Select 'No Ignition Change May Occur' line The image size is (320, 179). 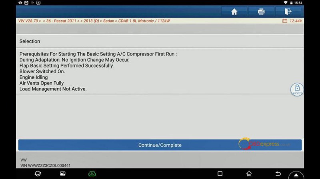click(x=74, y=60)
